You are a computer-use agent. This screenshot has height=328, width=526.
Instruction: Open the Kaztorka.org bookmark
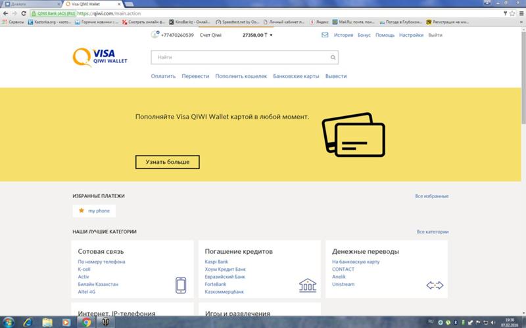click(50, 22)
